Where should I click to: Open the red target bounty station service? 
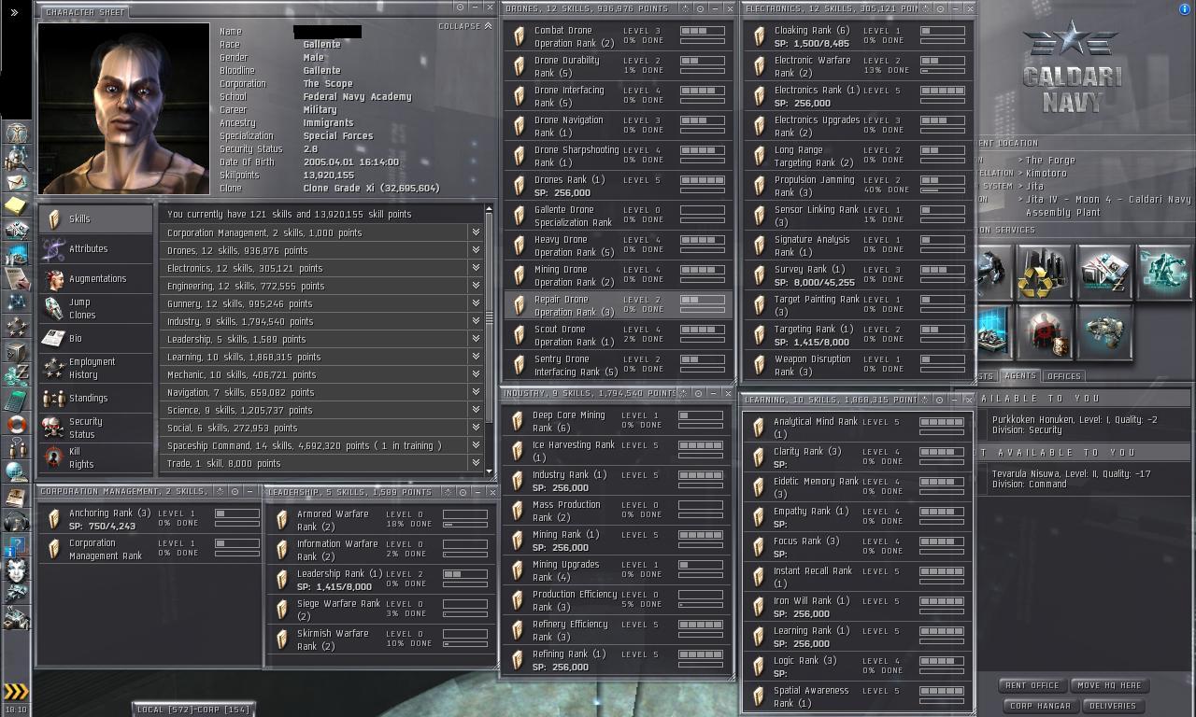point(1044,332)
